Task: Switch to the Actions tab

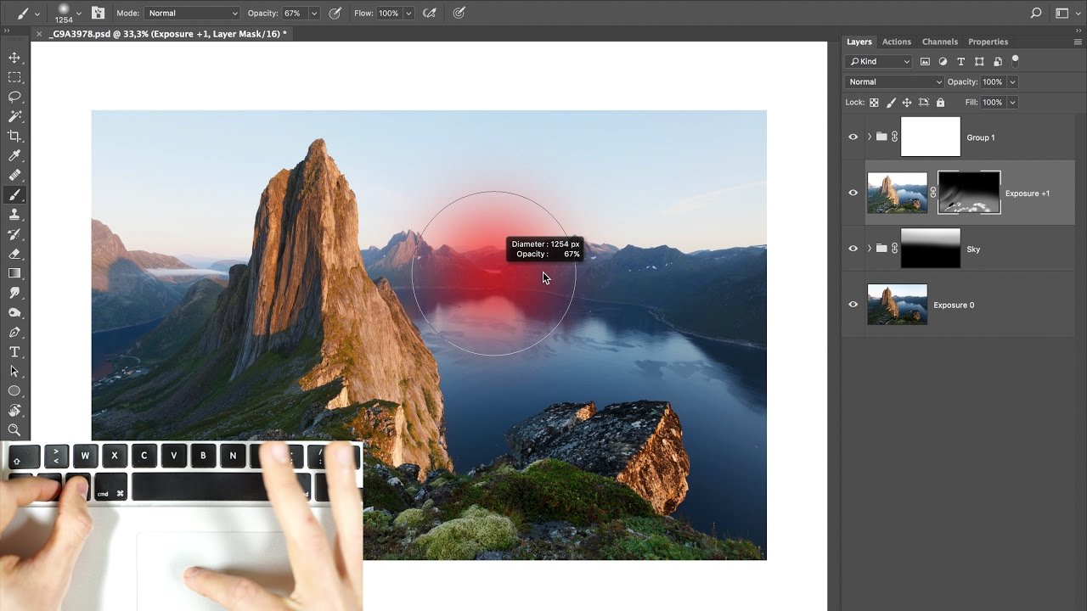Action: coord(896,42)
